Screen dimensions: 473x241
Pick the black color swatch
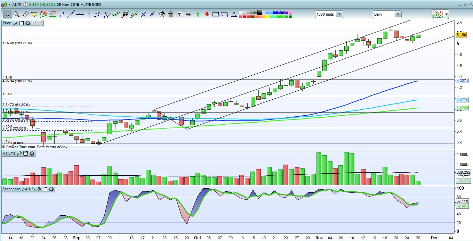tap(259, 13)
